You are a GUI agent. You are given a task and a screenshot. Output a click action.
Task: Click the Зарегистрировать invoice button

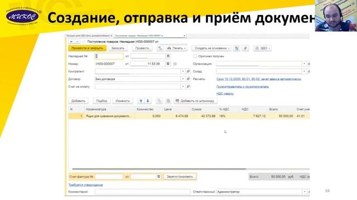click(x=180, y=177)
